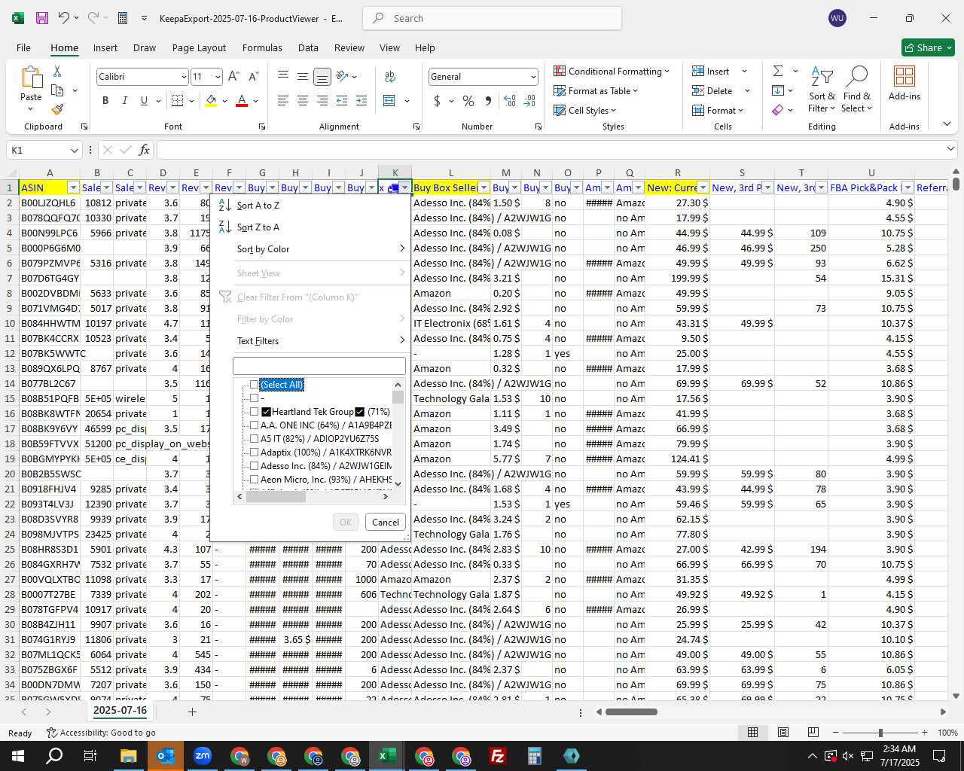Apply Comma Style number format

tap(488, 100)
